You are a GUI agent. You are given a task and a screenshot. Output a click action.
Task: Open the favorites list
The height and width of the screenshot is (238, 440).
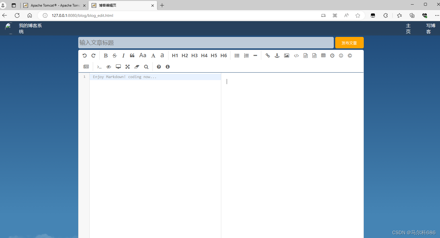[399, 15]
